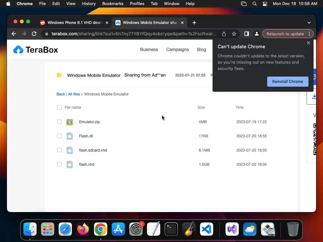Click the padlock site info icon
Image resolution: width=323 pixels, height=242 pixels.
coord(47,34)
